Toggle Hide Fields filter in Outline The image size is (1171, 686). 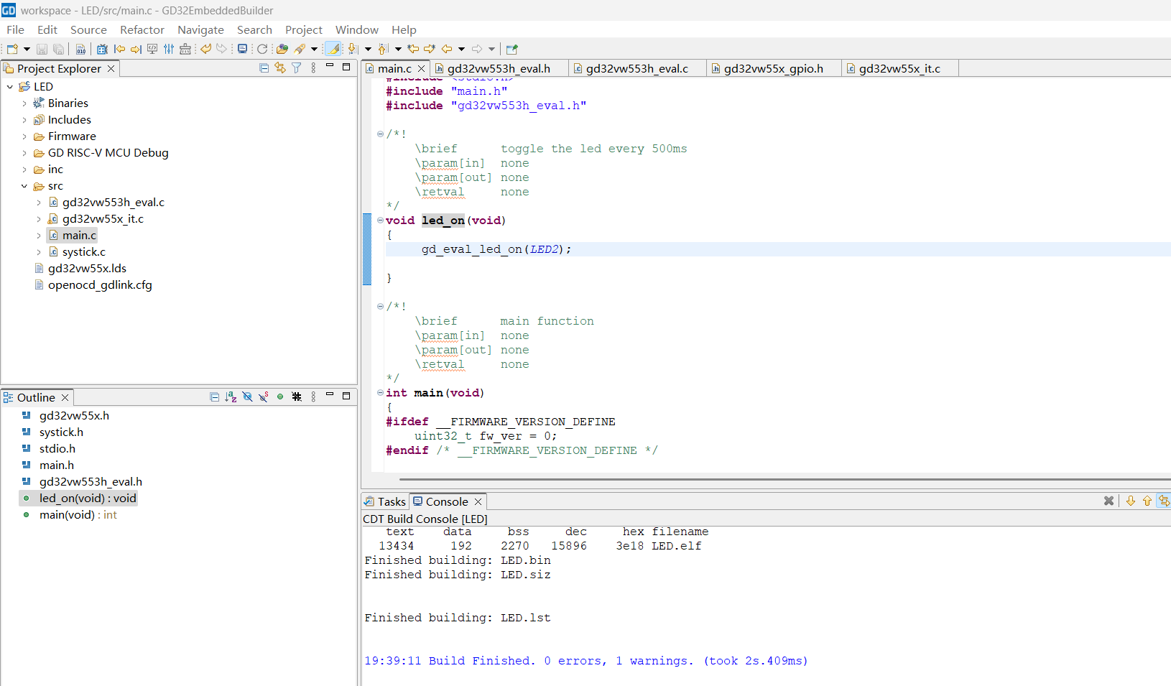pos(247,397)
